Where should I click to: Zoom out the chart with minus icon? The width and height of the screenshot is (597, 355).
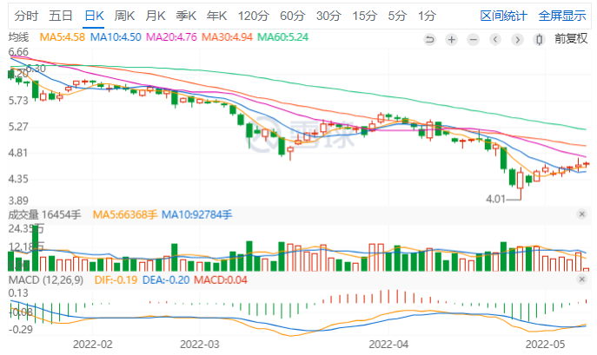(x=473, y=39)
